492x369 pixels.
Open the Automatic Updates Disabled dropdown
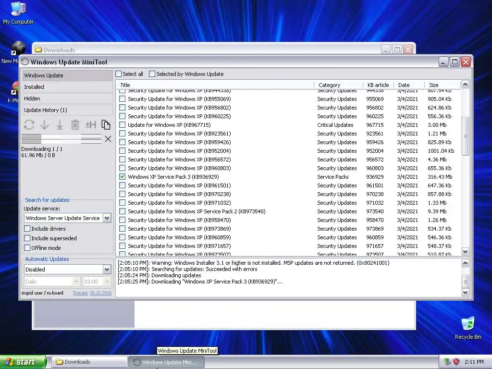click(x=107, y=269)
